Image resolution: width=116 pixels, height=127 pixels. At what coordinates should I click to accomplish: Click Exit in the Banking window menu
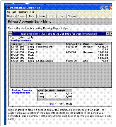(13, 37)
